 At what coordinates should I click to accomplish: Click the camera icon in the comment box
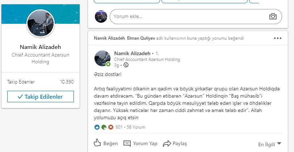click(x=273, y=17)
